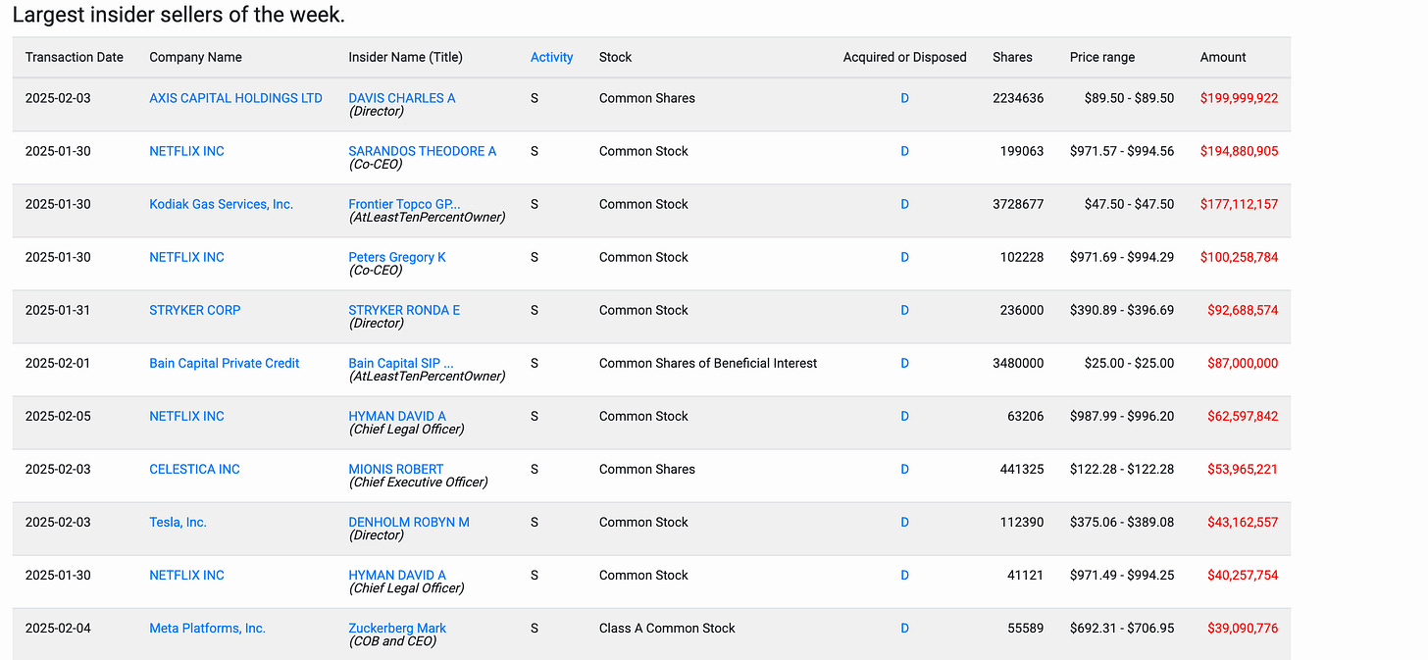The width and height of the screenshot is (1428, 660).
Task: Select the $62,597,842 amount
Action: [x=1243, y=416]
